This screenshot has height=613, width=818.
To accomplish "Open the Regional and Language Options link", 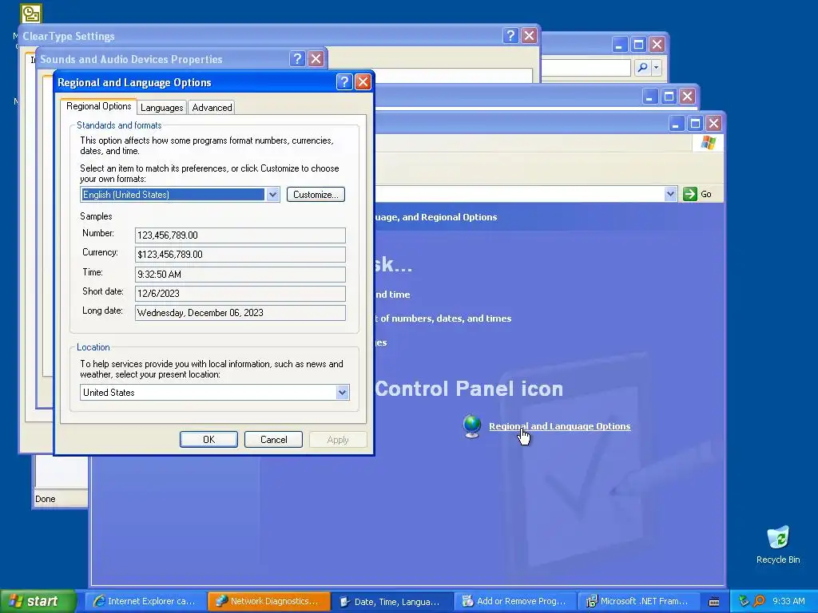I will tap(560, 426).
